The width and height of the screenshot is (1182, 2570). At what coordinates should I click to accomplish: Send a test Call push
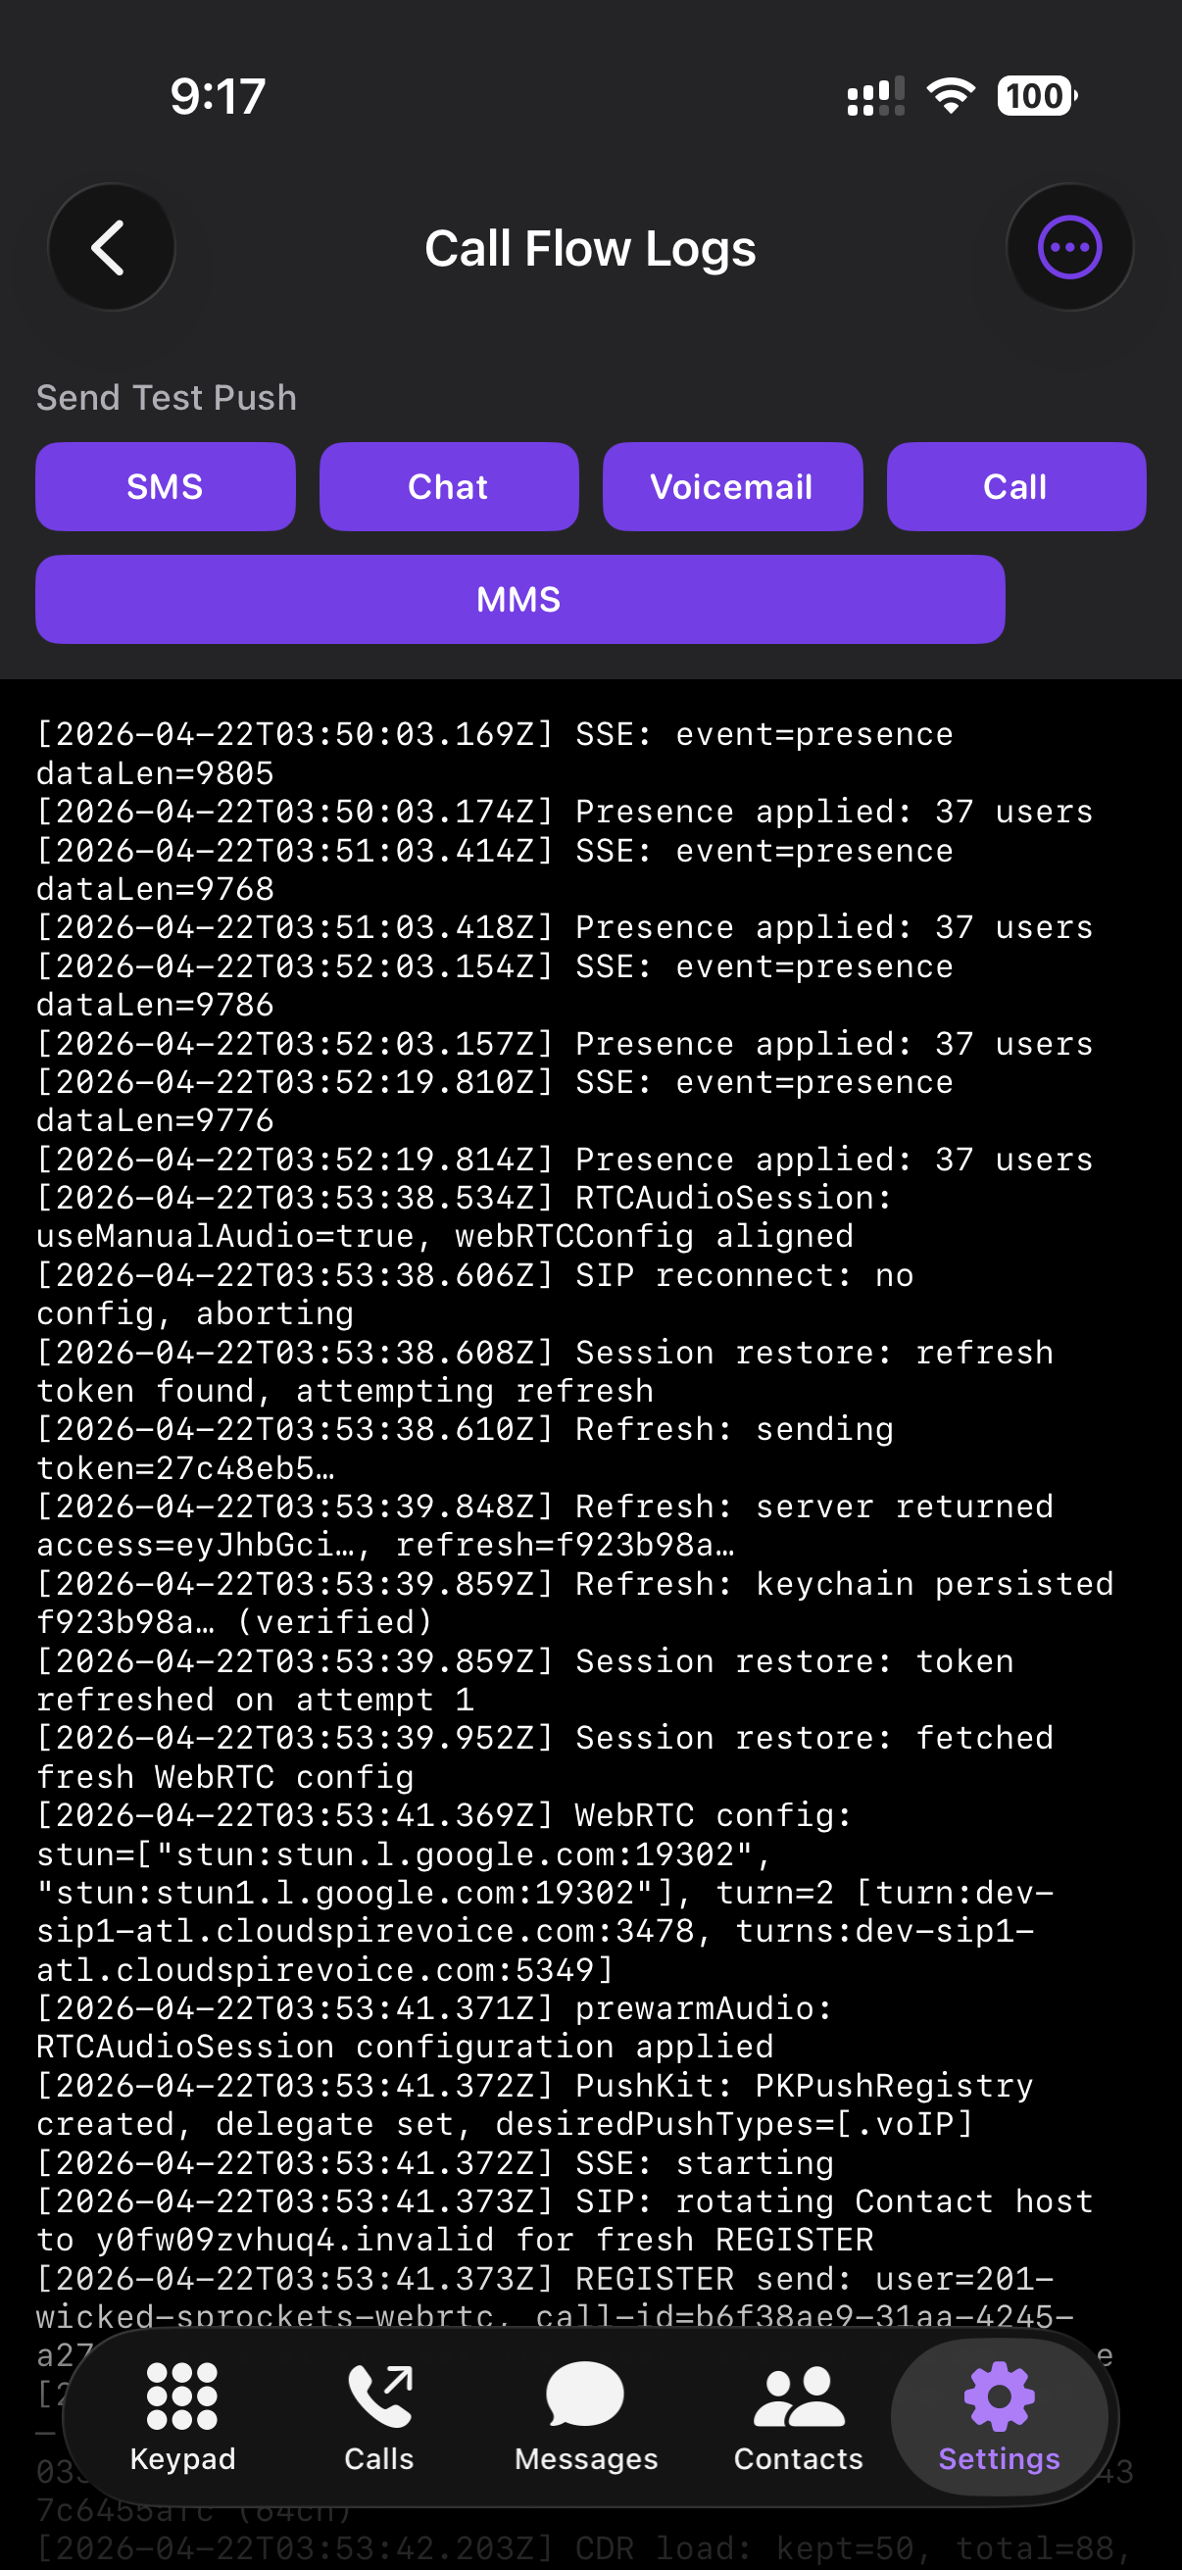click(x=1015, y=486)
